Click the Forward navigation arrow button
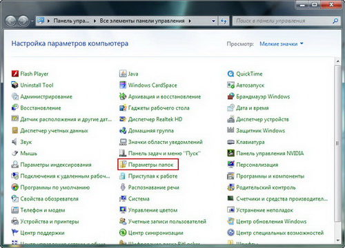The image size is (345, 248). [23, 21]
